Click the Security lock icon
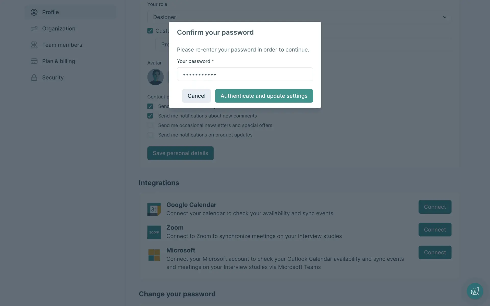This screenshot has width=490, height=306. pyautogui.click(x=34, y=78)
